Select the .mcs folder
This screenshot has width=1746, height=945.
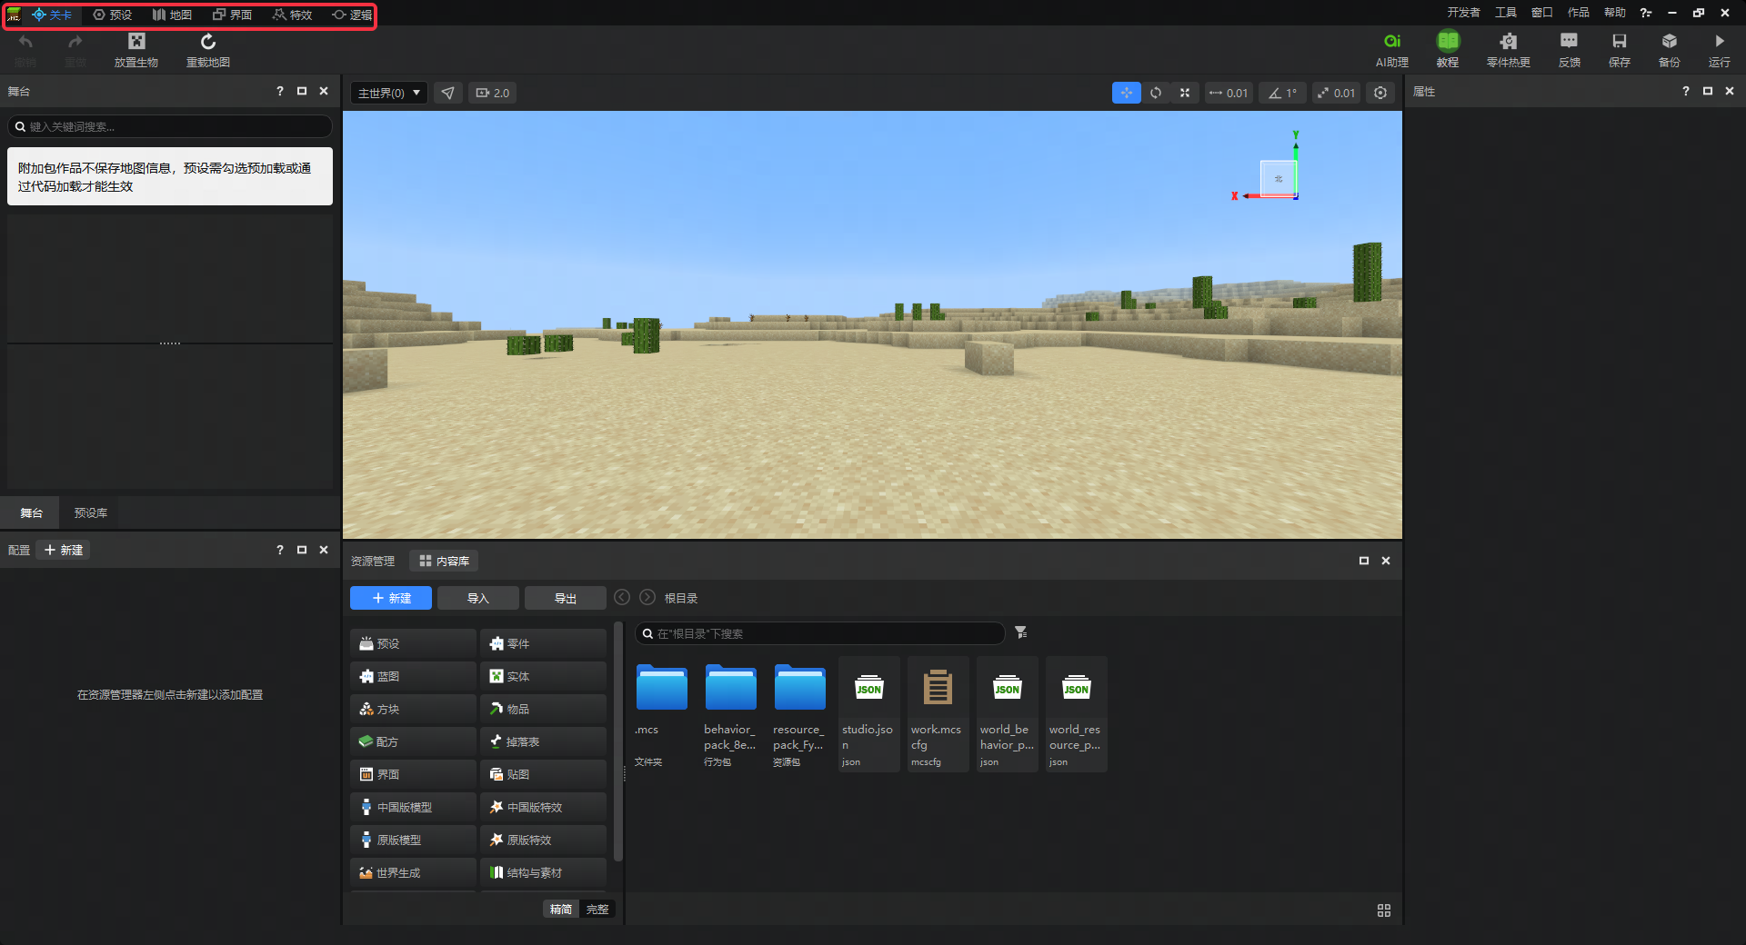(661, 715)
